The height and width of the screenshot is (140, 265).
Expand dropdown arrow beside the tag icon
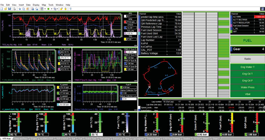(57, 9)
